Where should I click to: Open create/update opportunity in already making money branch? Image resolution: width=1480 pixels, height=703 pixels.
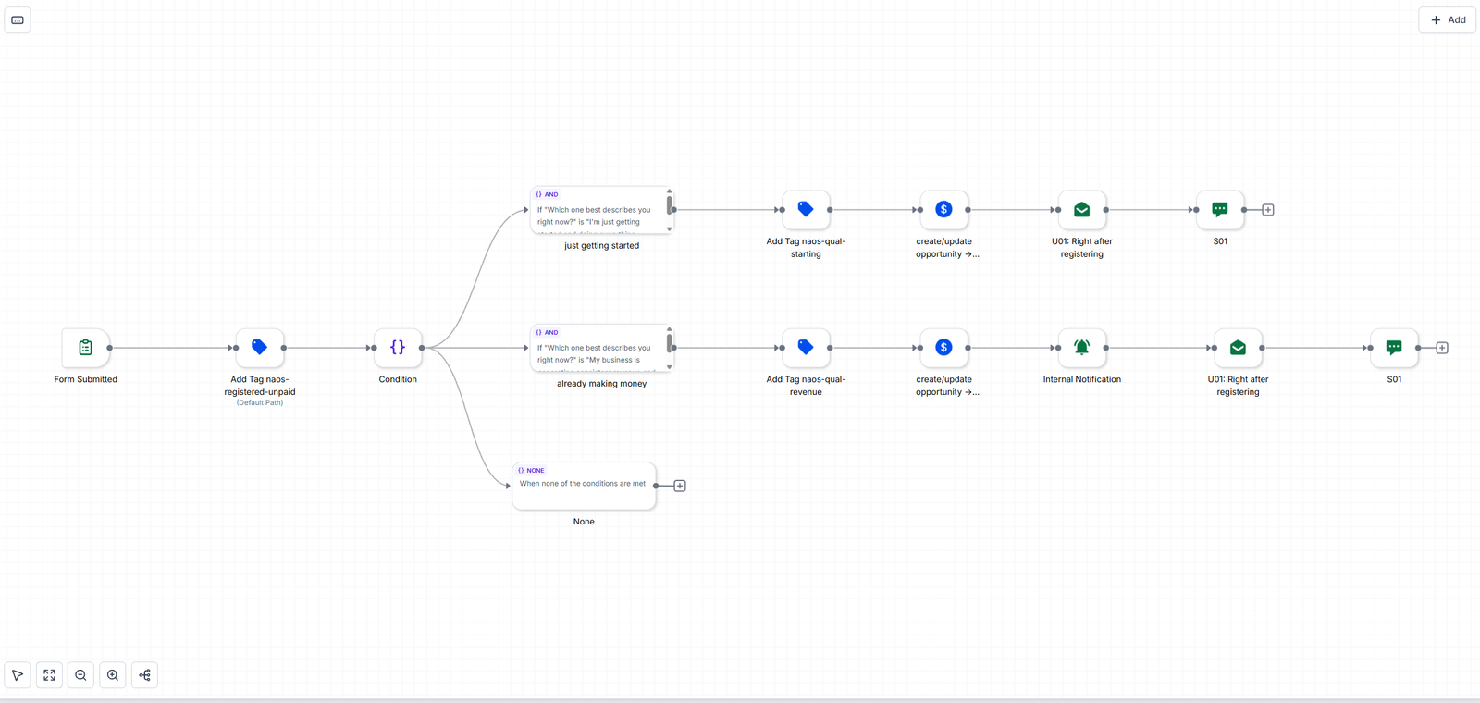tap(943, 348)
